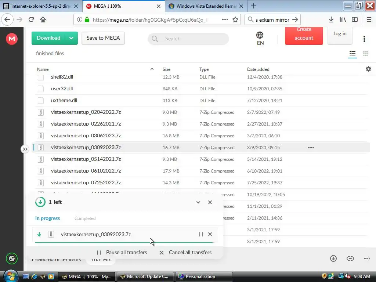The image size is (376, 282).
Task: Toggle the browser sidebar icon
Action: click(x=355, y=20)
